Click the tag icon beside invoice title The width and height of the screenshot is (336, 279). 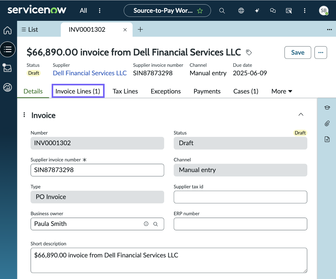[x=249, y=52]
